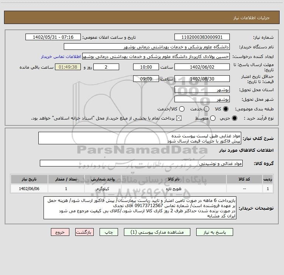Click the need date cell 1402/06/06
Screen dimensions: 284x275
(x=29, y=189)
